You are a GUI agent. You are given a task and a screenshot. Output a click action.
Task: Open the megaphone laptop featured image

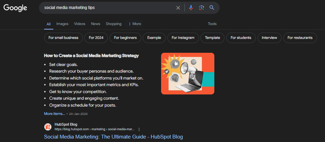[x=188, y=74]
